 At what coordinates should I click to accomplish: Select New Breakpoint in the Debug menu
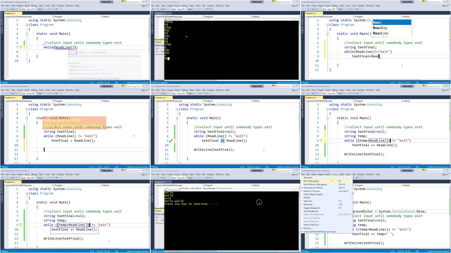(x=327, y=211)
